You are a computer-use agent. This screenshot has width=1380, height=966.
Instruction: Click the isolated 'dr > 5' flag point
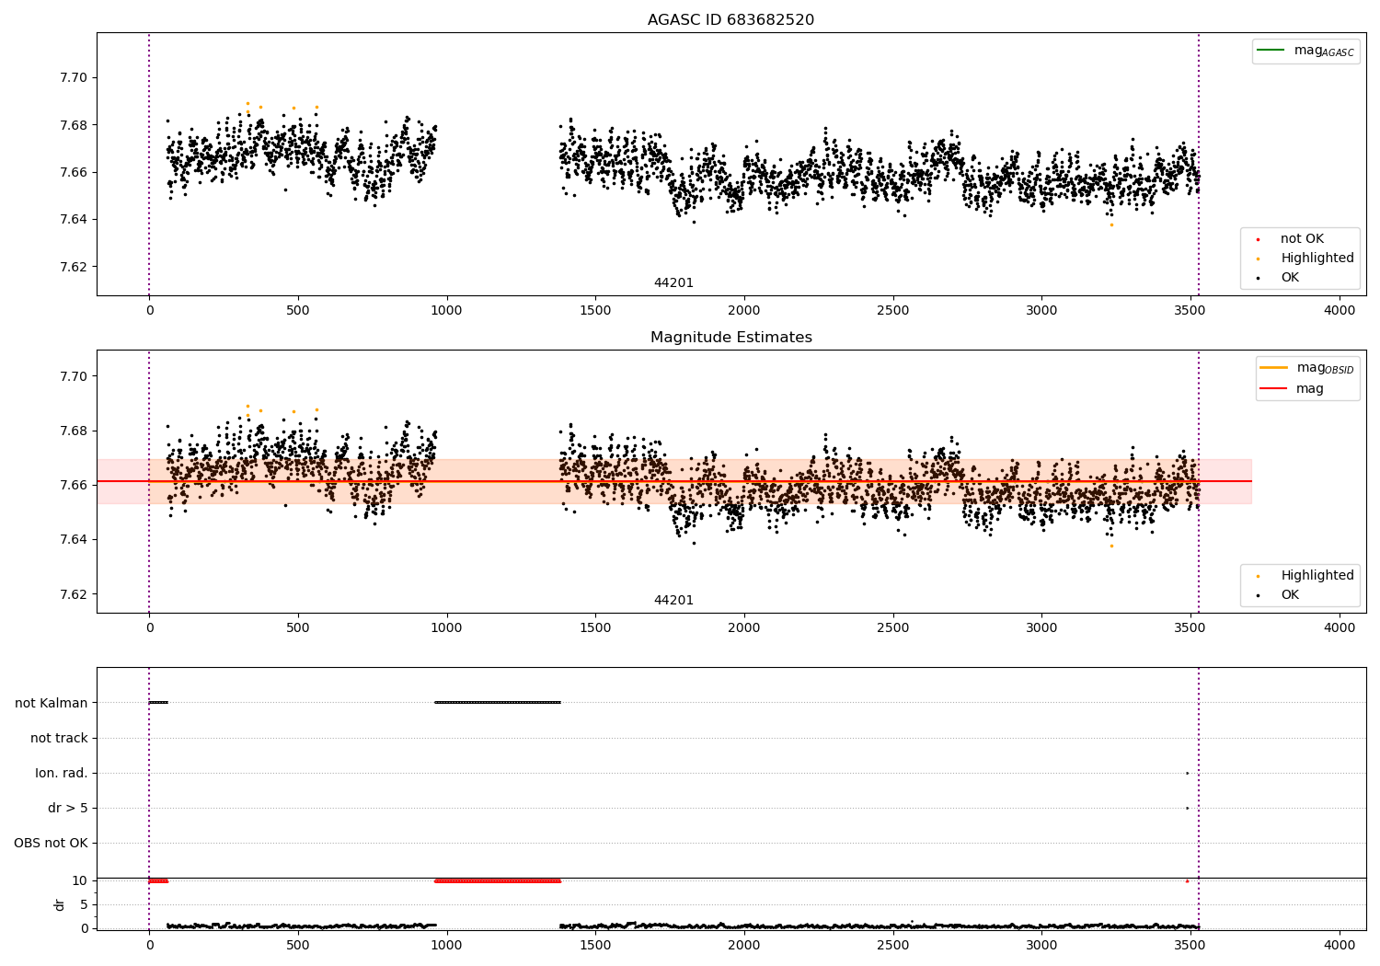click(1187, 808)
